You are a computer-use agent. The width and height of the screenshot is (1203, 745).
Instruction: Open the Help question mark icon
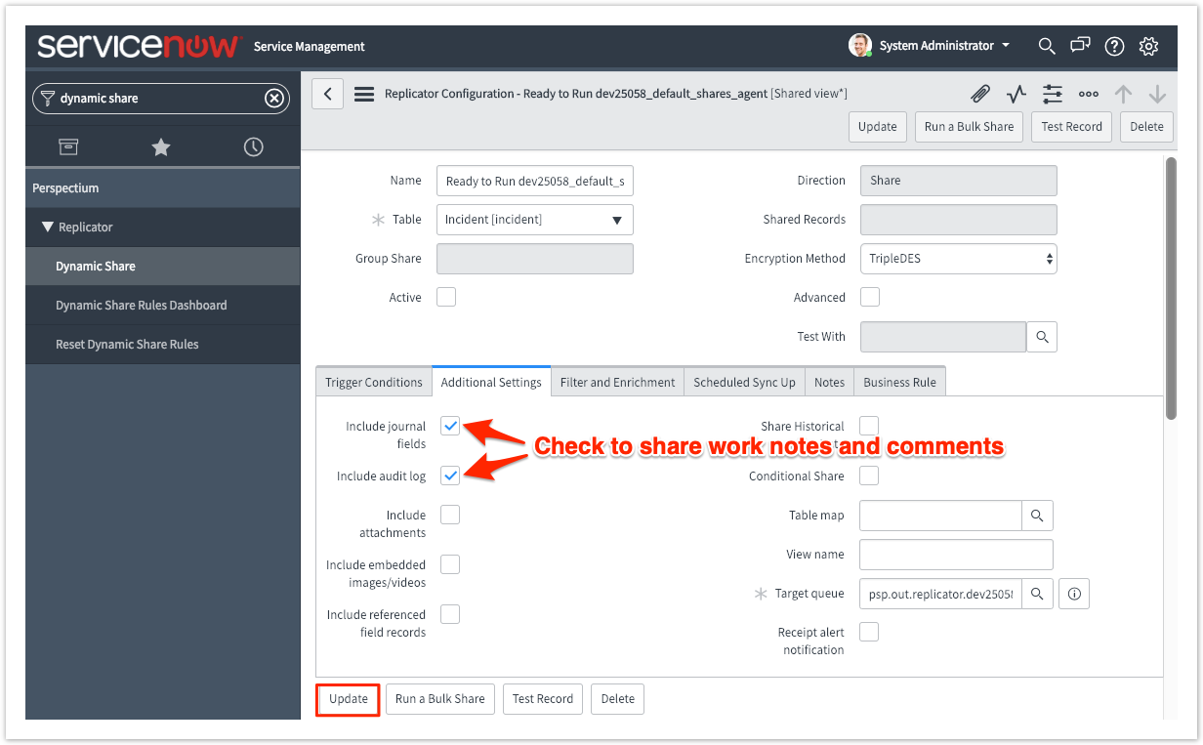coord(1114,46)
